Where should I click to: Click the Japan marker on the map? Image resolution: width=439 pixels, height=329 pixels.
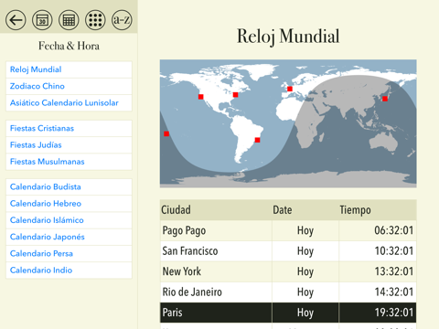pos(385,99)
